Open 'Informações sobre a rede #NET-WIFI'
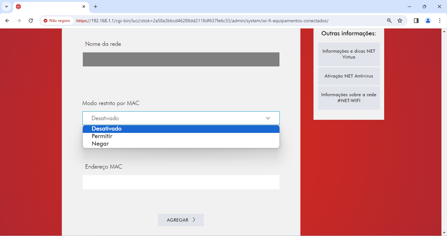 pos(349,98)
